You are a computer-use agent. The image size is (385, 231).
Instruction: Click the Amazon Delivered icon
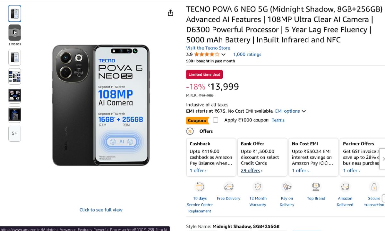click(x=345, y=187)
